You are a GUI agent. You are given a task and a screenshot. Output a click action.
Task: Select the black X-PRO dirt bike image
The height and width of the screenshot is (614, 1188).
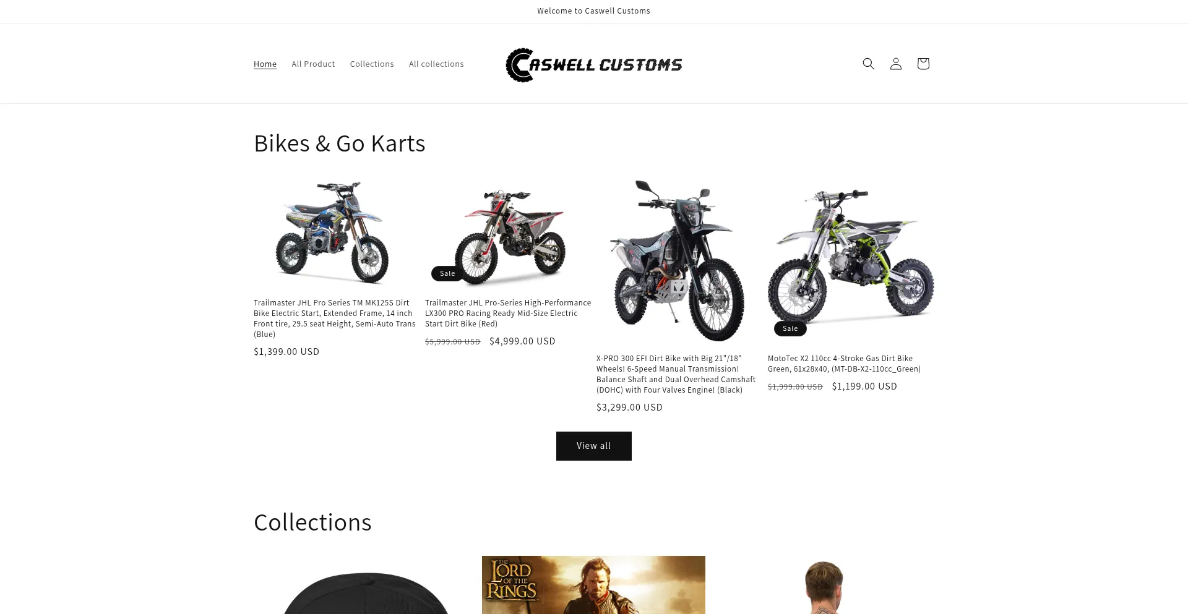(679, 261)
